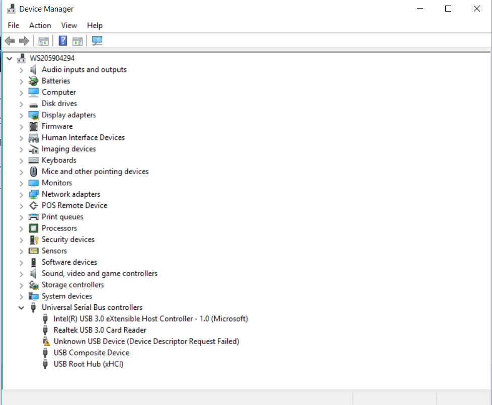
Task: Click the Processors chip icon
Action: 34,228
